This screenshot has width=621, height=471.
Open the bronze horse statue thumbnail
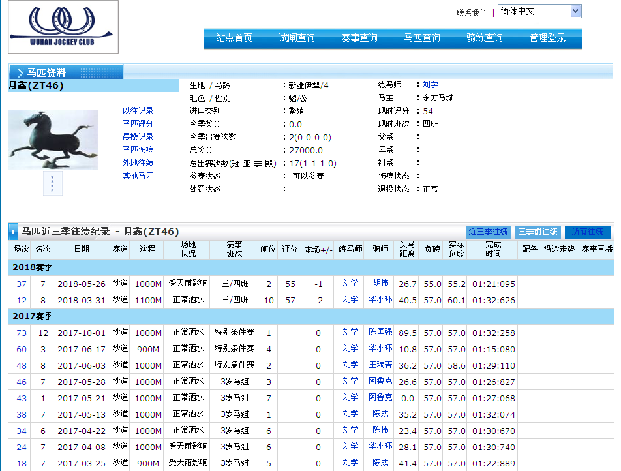pyautogui.click(x=53, y=140)
